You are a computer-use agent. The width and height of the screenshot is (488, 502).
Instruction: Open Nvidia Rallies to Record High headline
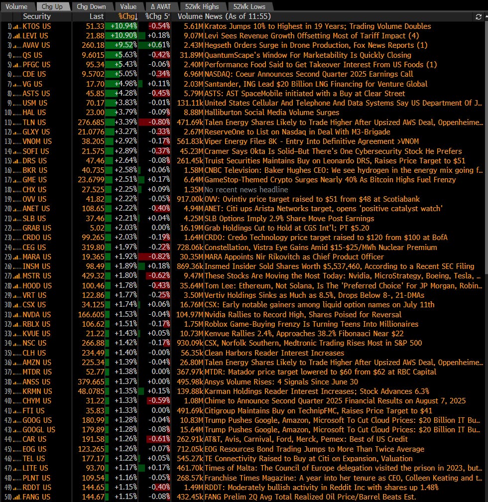(303, 315)
